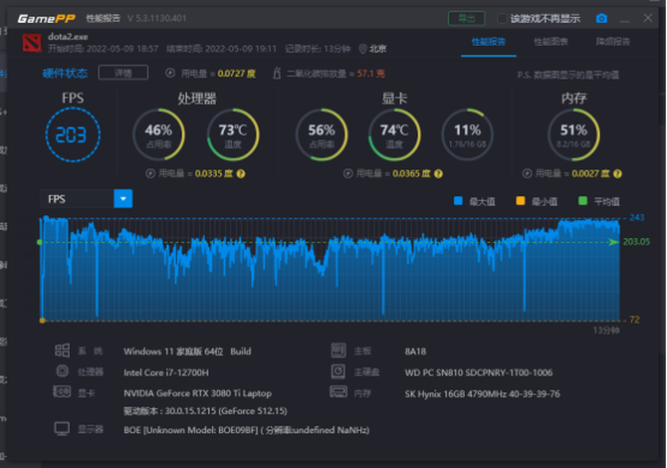Click help icon beside graphics power 0.0365
The height and width of the screenshot is (468, 667).
click(x=439, y=173)
